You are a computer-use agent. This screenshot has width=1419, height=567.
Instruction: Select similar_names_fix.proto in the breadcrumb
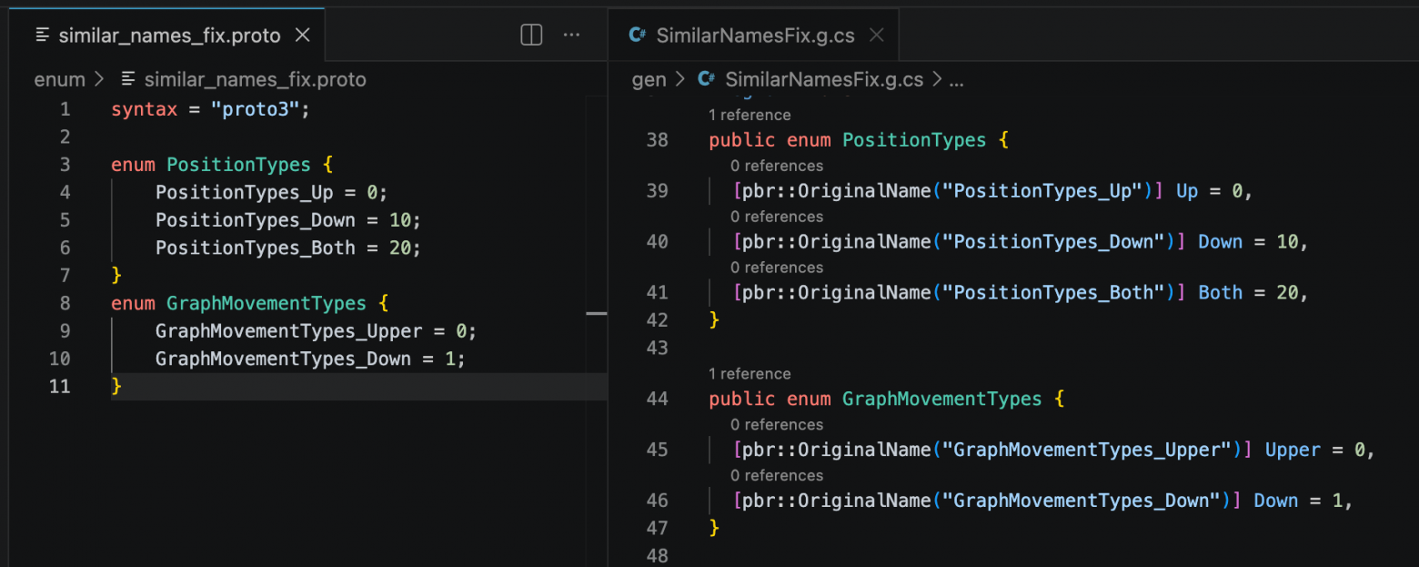click(255, 79)
